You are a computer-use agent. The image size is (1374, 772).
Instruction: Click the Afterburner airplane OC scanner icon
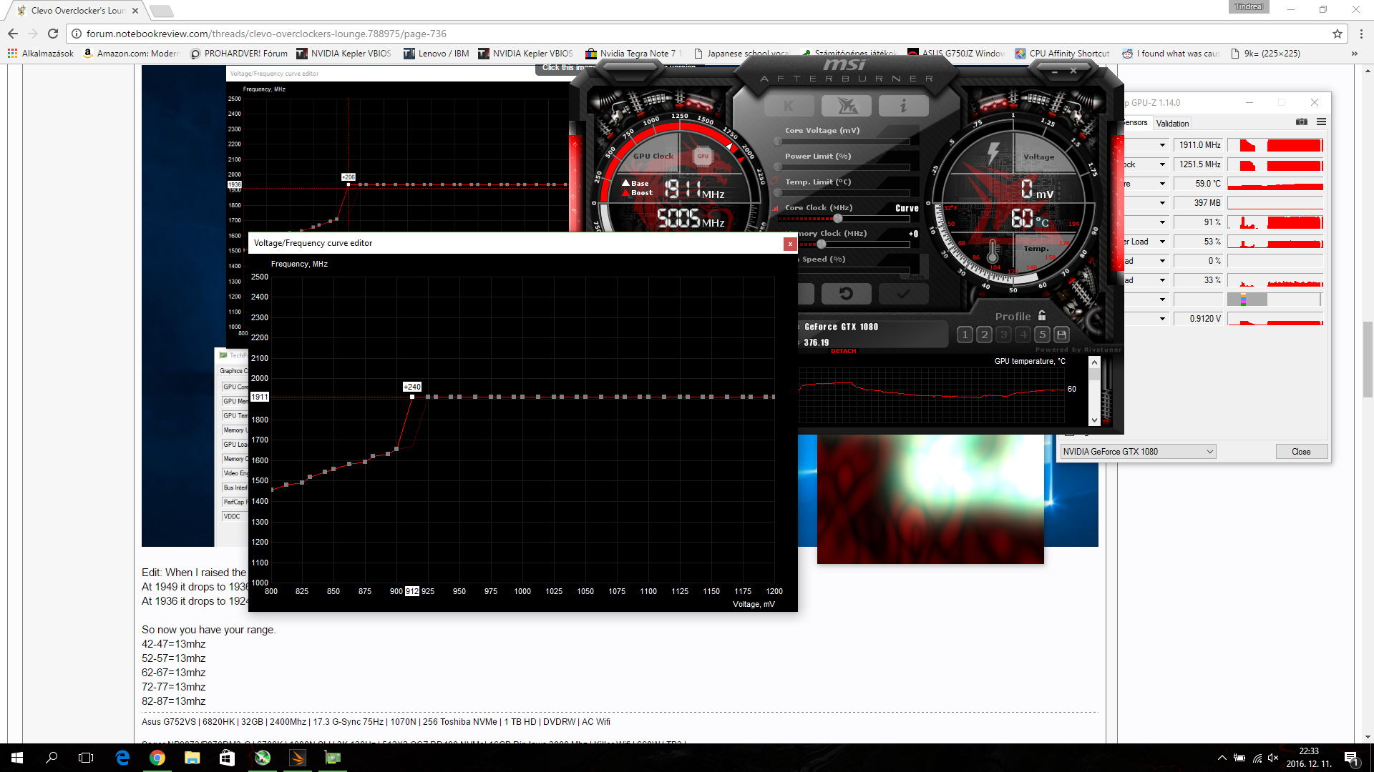coord(847,107)
